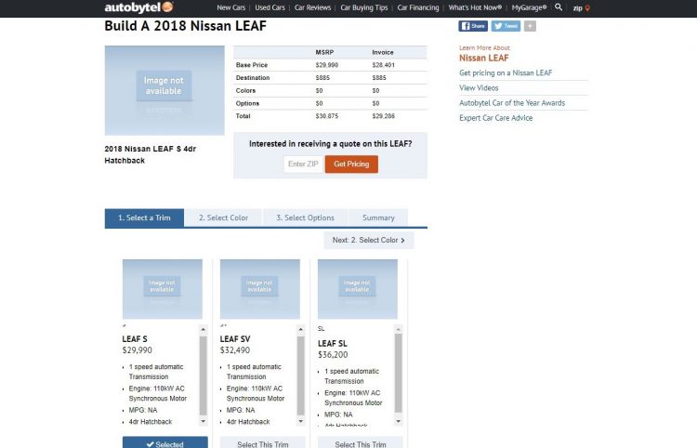
Task: Click the $36,200 price under LEAF SL
Action: pyautogui.click(x=333, y=355)
